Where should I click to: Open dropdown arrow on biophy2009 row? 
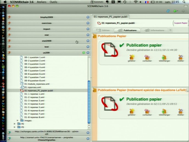pyautogui.click(x=88, y=17)
